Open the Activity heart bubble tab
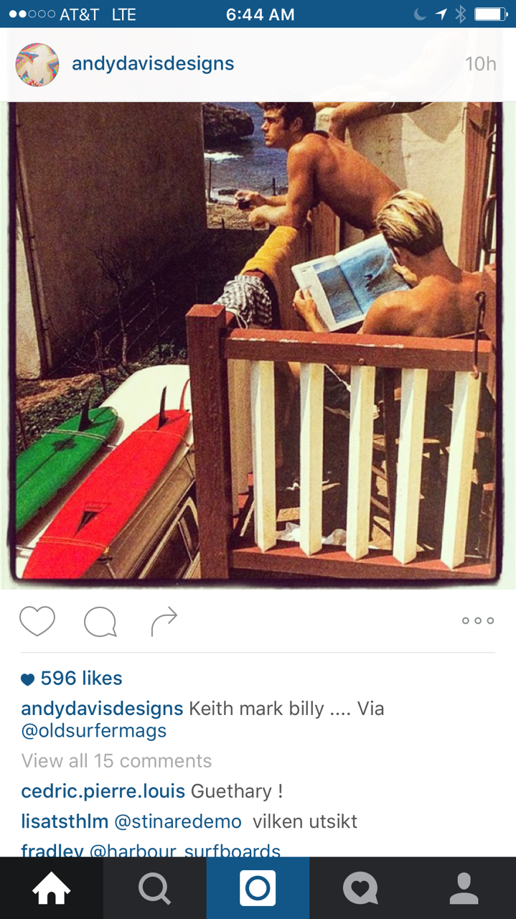 point(361,888)
